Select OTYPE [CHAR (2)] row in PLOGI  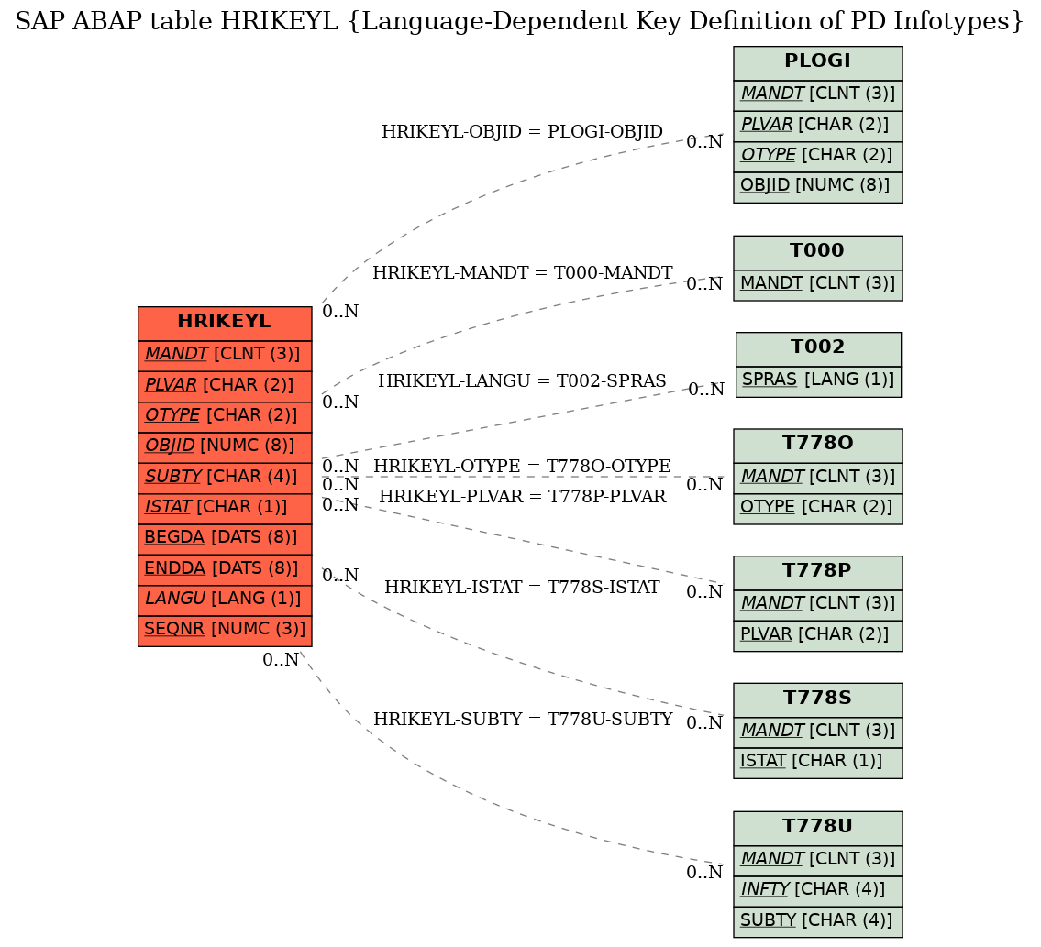[817, 157]
